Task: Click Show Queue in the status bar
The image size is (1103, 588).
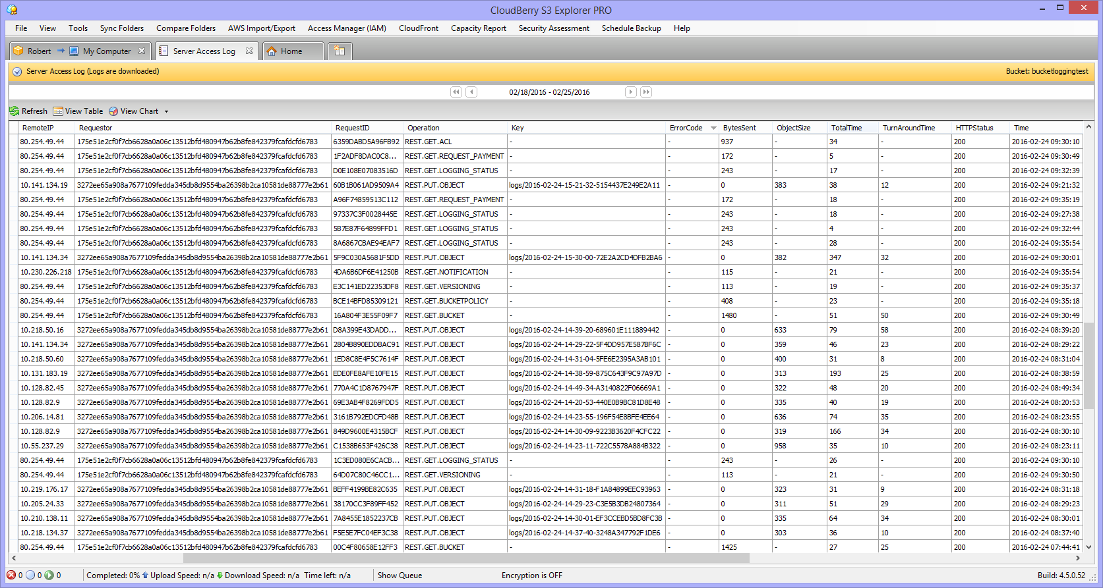Action: tap(400, 575)
